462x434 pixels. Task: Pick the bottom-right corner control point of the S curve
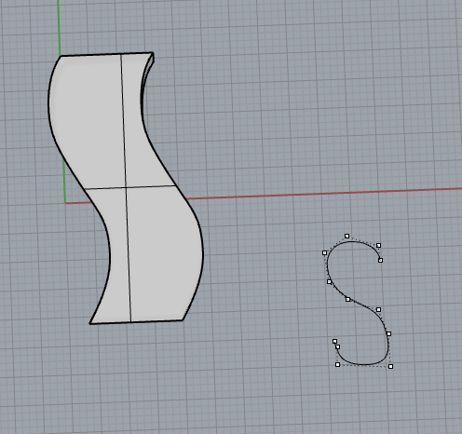click(390, 367)
